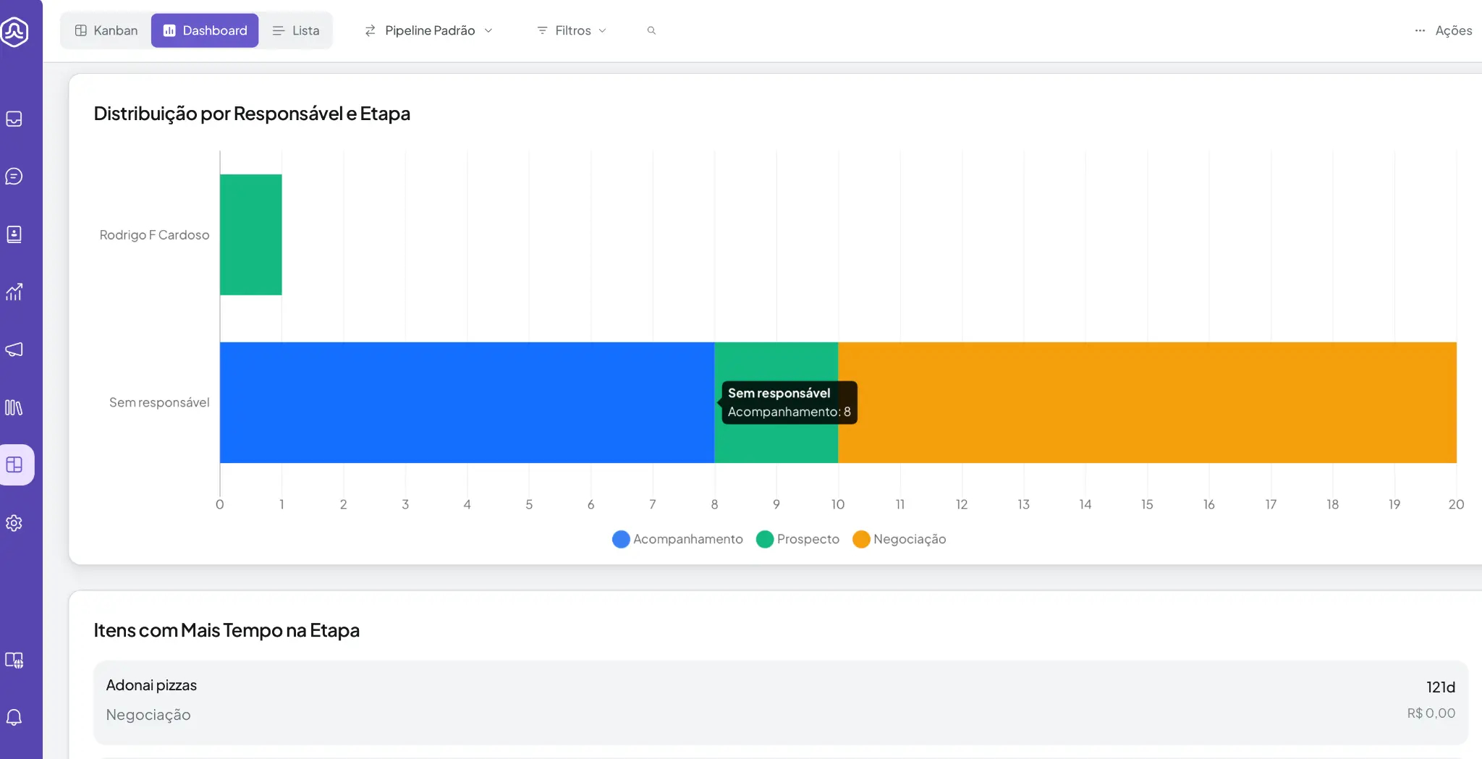Toggle Acompanhamento series in chart legend

coord(677,539)
